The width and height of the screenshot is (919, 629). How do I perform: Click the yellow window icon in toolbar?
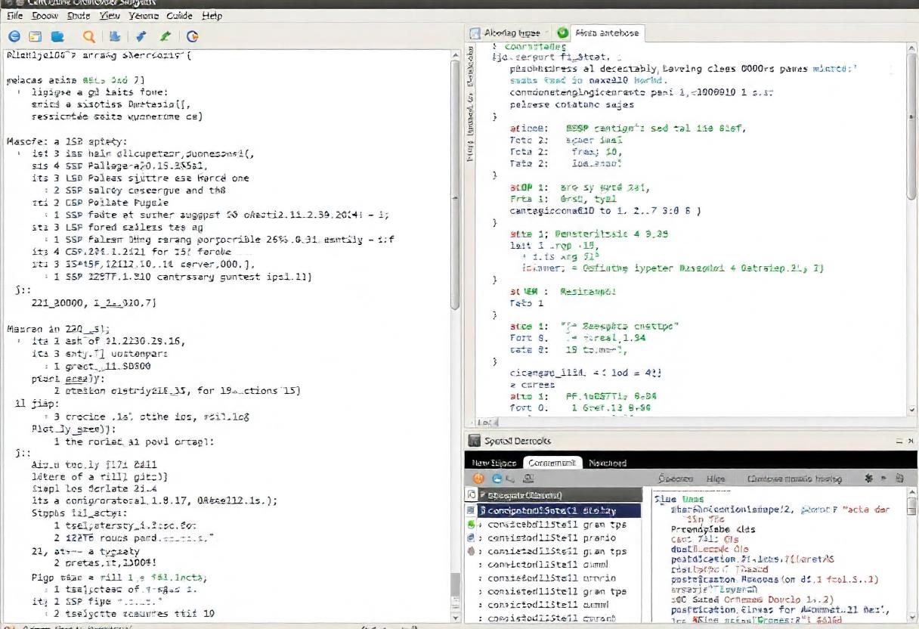click(35, 36)
